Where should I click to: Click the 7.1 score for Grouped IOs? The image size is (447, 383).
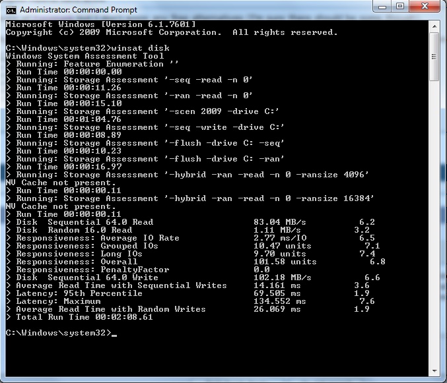372,246
